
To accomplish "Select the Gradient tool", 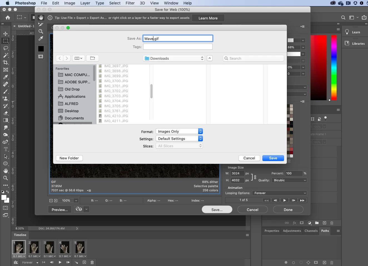I will pos(6,120).
